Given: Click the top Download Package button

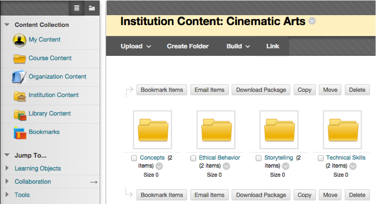Looking at the screenshot, I should (x=261, y=90).
